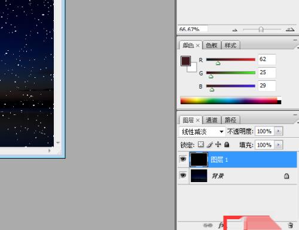The image size is (299, 230).
Task: Open the 样式 tab
Action: click(231, 45)
